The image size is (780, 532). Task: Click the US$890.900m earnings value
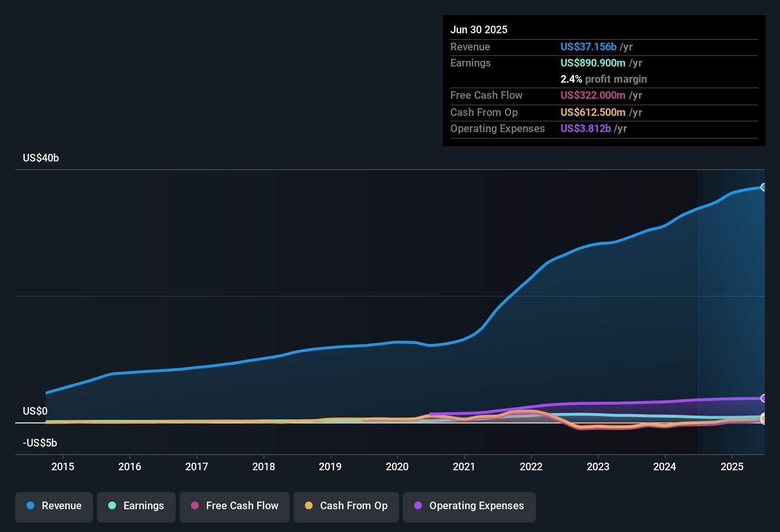(593, 63)
